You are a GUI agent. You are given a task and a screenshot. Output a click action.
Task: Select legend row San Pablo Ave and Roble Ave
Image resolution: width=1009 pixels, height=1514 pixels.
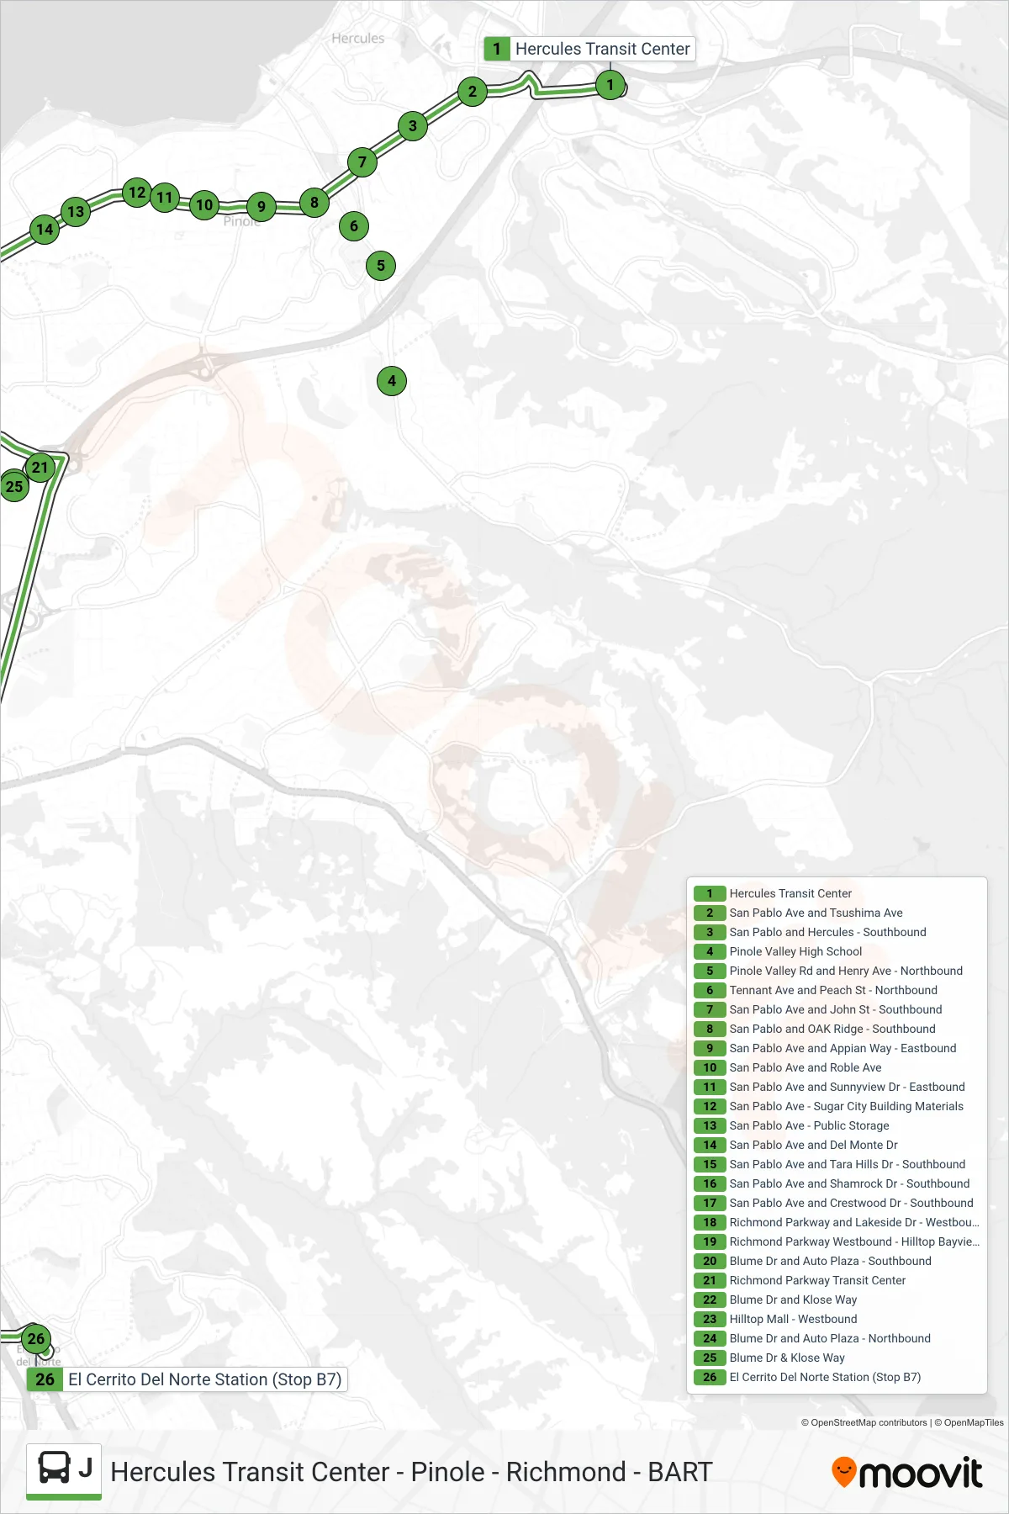(x=837, y=1067)
